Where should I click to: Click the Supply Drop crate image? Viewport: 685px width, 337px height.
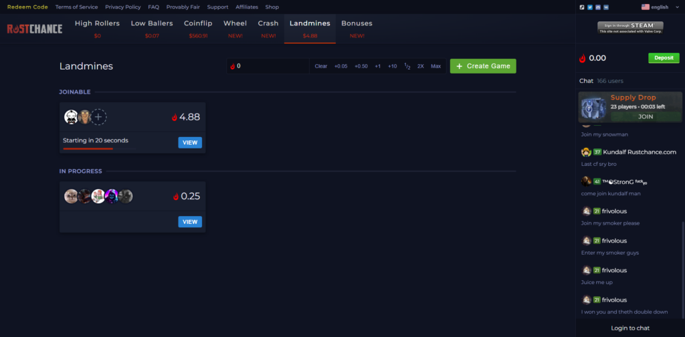click(x=593, y=107)
